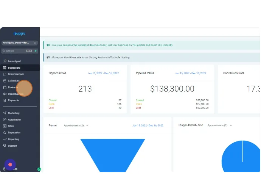Click Open label in Opportunities card

pos(51,104)
